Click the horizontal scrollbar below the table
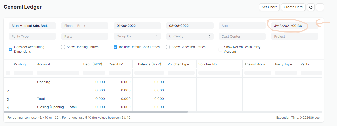The height and width of the screenshot is (126, 337). point(96,112)
